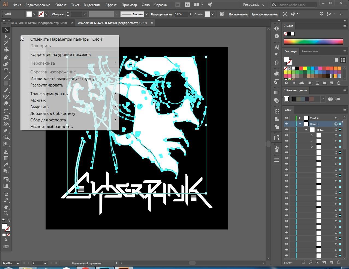Click the Direct Selection tool
The width and height of the screenshot is (349, 269).
tap(6, 37)
